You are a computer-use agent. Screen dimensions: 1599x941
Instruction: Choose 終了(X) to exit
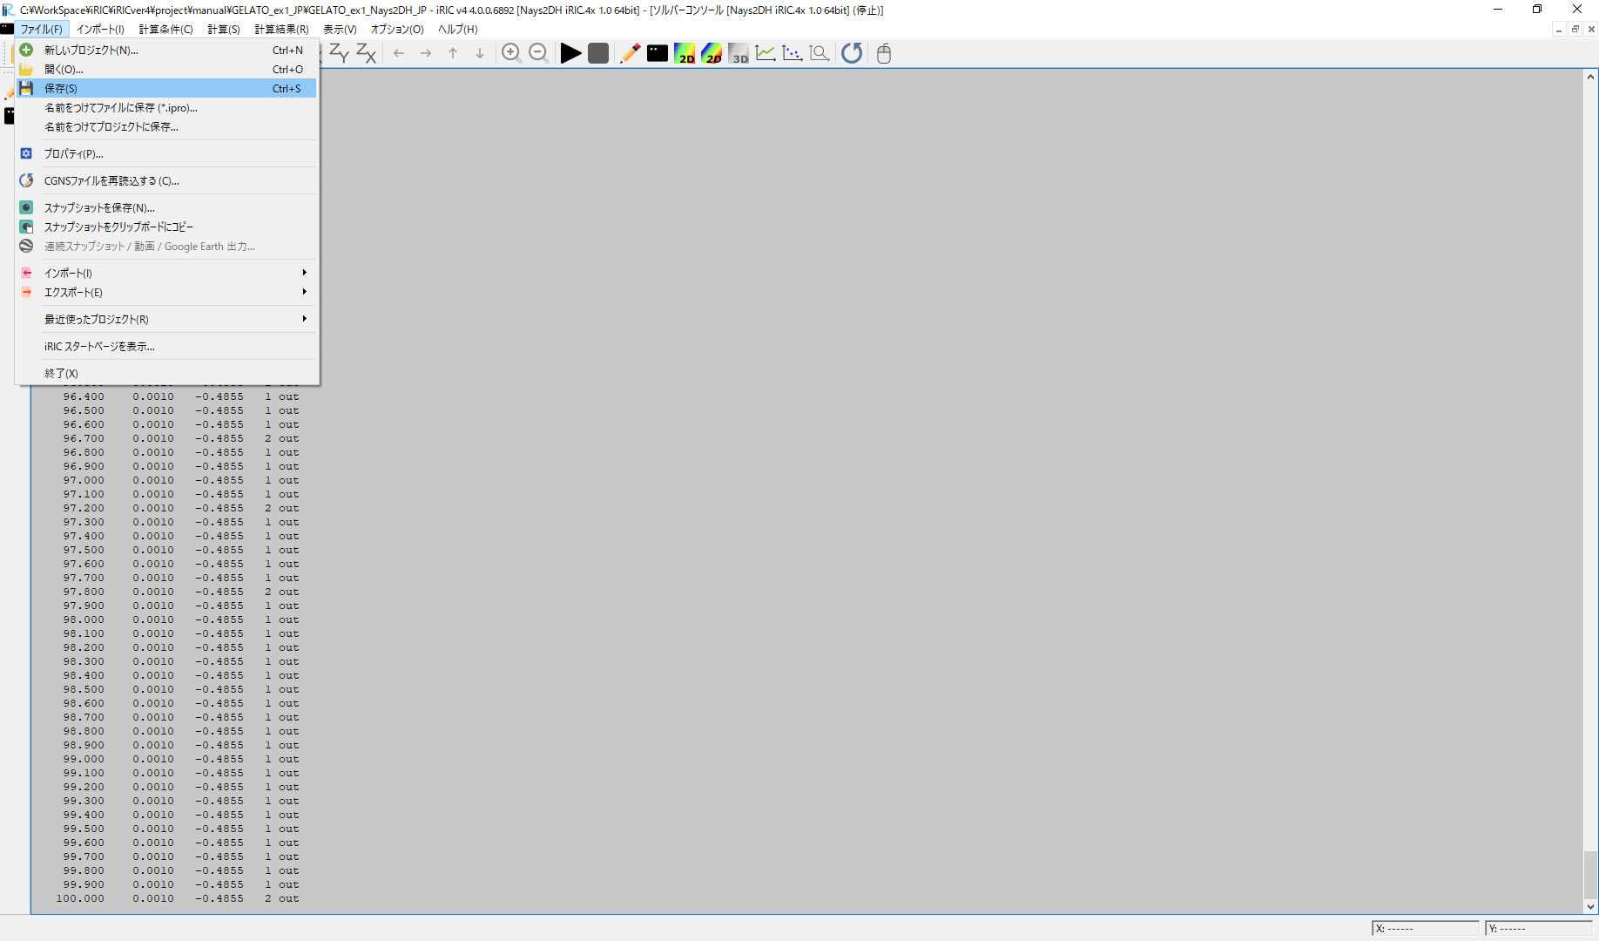point(166,373)
